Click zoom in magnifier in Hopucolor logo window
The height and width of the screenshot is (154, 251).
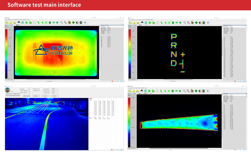point(62,22)
